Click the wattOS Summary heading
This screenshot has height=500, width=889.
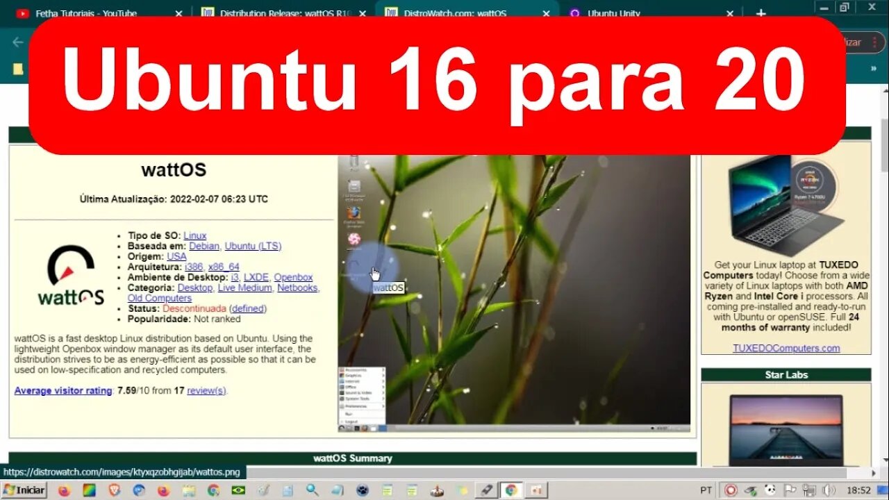click(353, 458)
